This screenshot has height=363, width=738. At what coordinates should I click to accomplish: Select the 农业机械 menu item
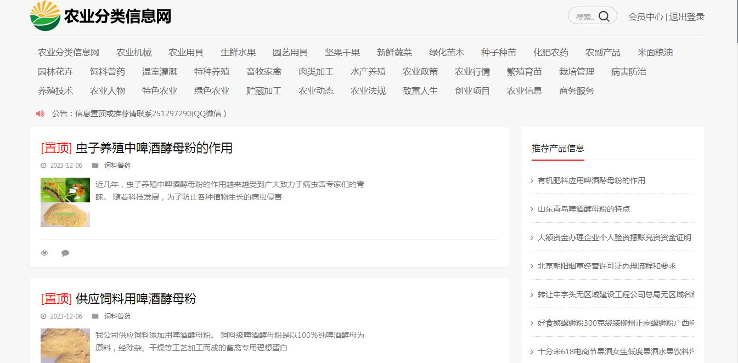pyautogui.click(x=133, y=52)
